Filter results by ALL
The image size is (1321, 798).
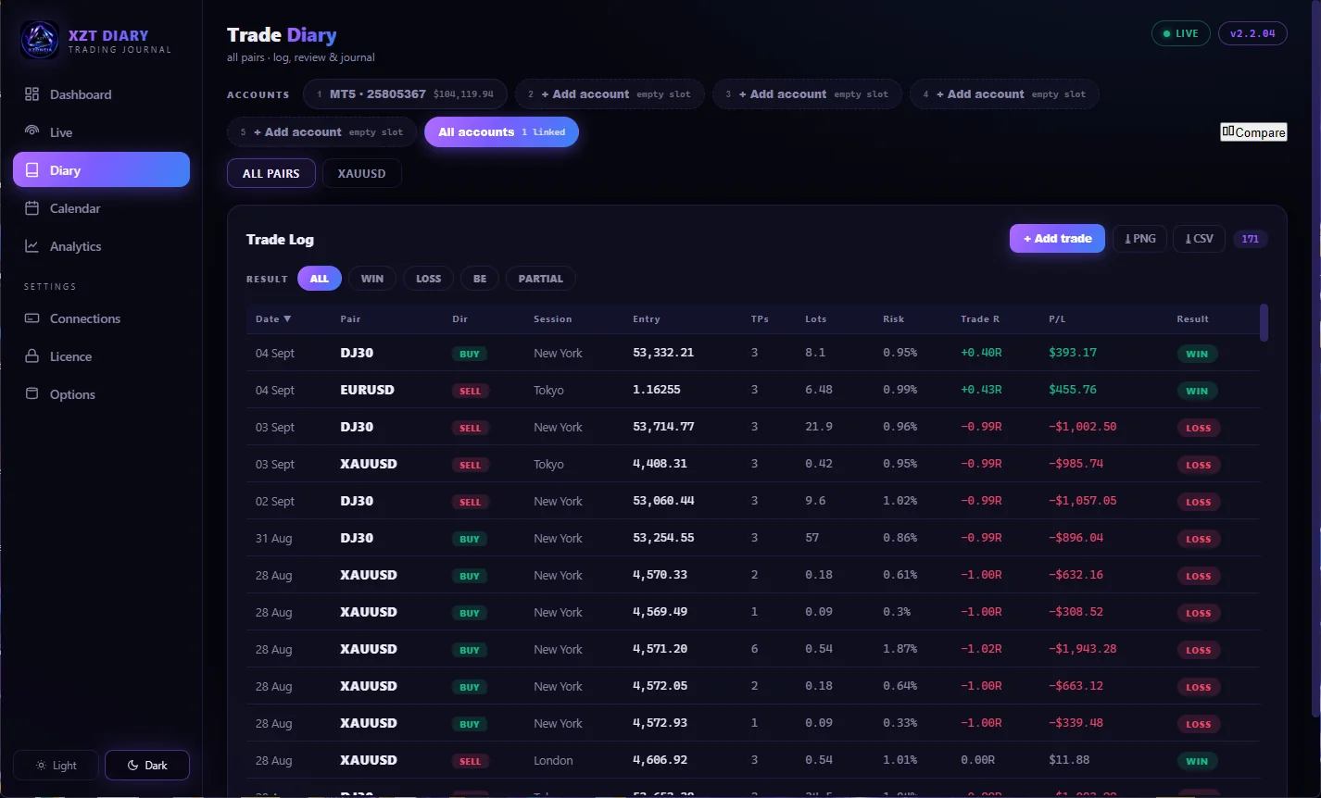pos(320,279)
